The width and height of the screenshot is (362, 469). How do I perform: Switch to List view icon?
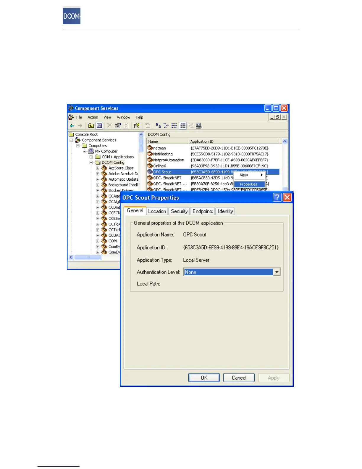(x=174, y=126)
